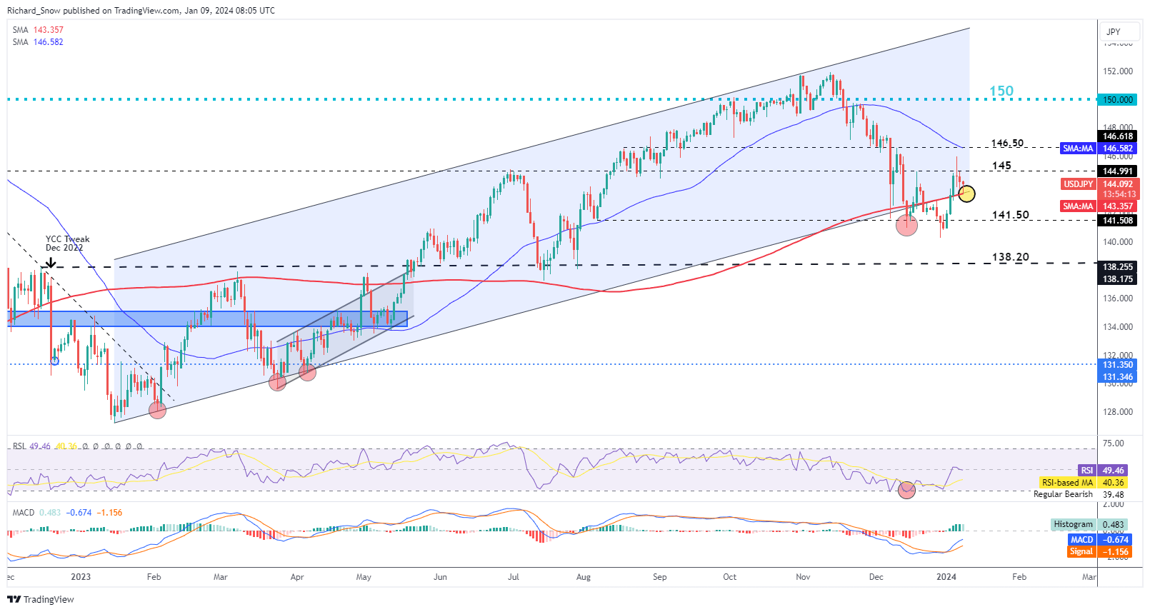
Task: Select the 146.618 price axis tag
Action: click(x=1118, y=136)
